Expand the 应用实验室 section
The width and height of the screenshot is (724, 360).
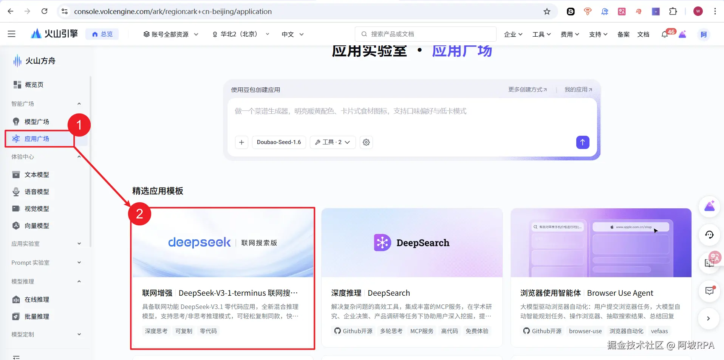coord(79,244)
